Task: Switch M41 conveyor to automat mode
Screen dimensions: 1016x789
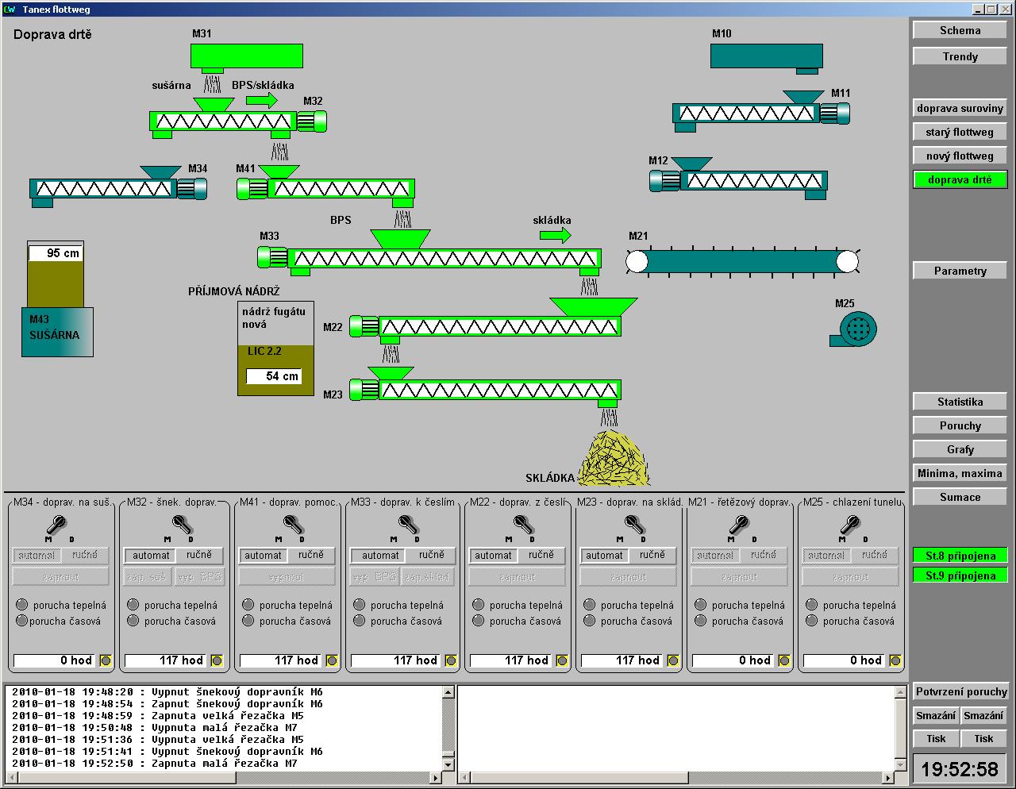Action: [x=264, y=555]
